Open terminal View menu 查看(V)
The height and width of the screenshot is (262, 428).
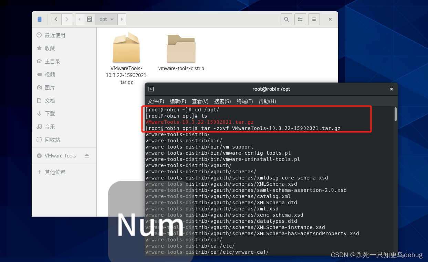200,101
